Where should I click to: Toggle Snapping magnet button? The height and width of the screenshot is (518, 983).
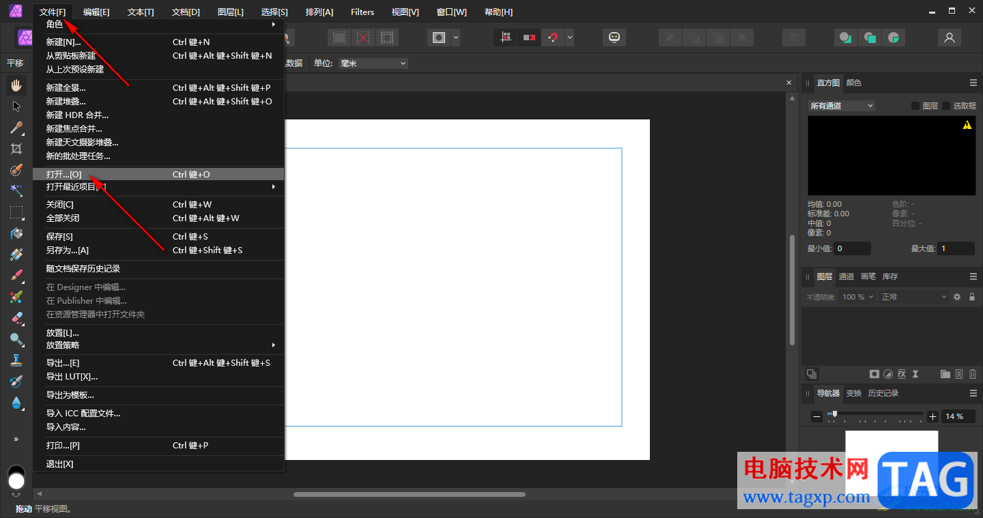coord(553,38)
